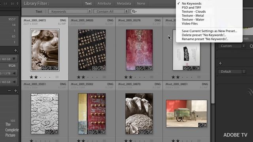Click collection badge on JKost_2005_04920 thumbnail

pos(94,68)
